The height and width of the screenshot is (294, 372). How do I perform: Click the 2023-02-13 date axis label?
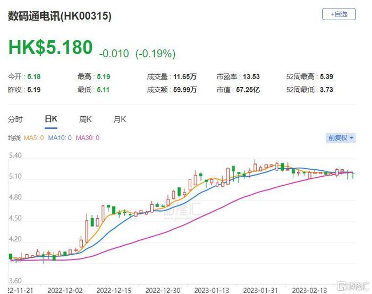coord(309,290)
